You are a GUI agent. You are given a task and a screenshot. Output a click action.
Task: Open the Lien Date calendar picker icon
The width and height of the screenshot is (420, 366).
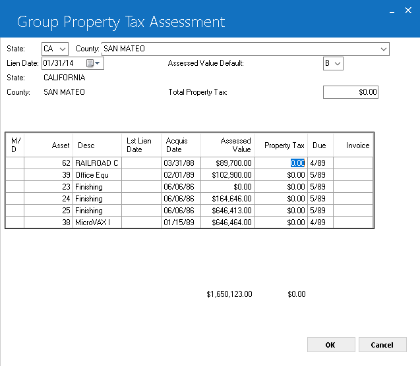point(93,63)
